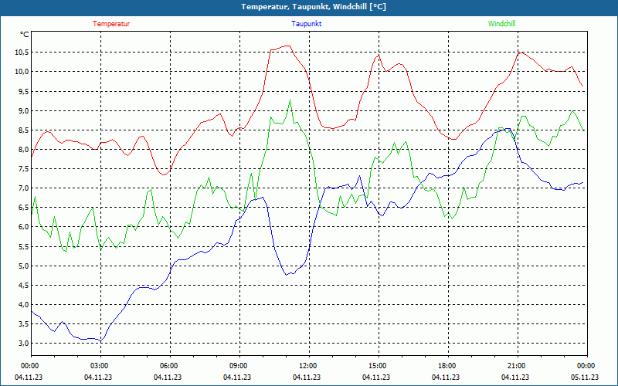Image resolution: width=618 pixels, height=386 pixels.
Task: Click the '12:00' time axis label
Action: click(x=307, y=366)
